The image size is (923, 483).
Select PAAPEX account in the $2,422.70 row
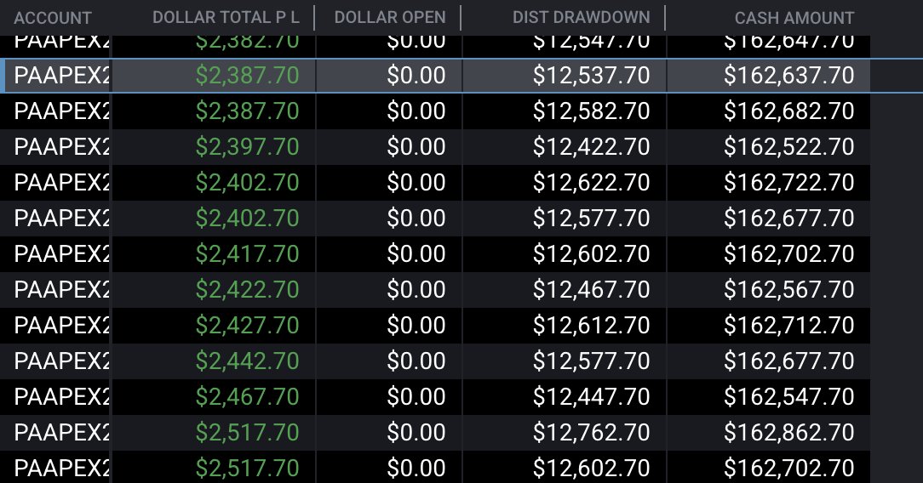(x=61, y=290)
